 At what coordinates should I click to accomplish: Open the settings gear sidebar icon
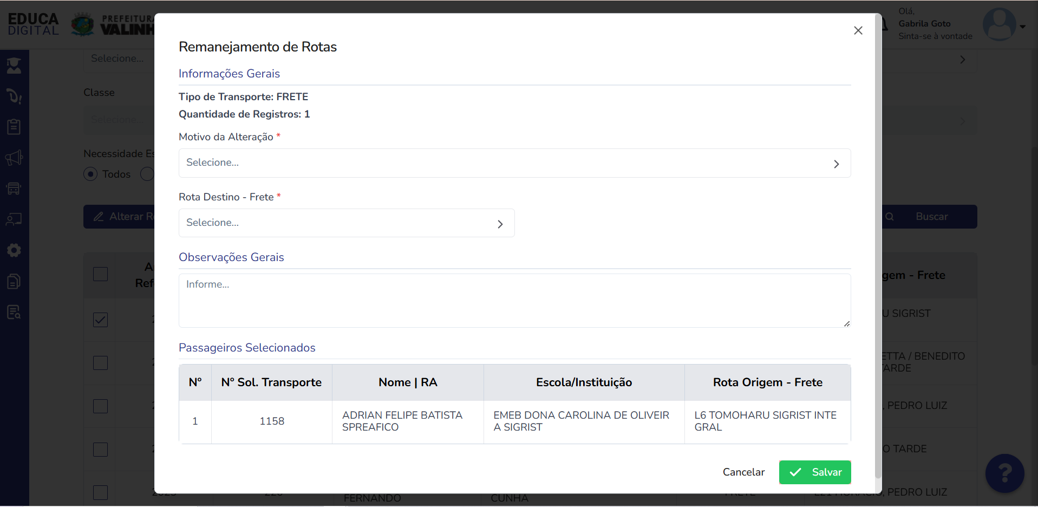[x=14, y=250]
